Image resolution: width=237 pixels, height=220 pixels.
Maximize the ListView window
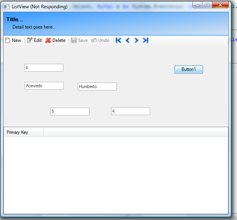tap(207, 5)
